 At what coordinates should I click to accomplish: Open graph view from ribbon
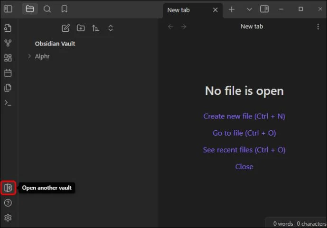pyautogui.click(x=8, y=43)
